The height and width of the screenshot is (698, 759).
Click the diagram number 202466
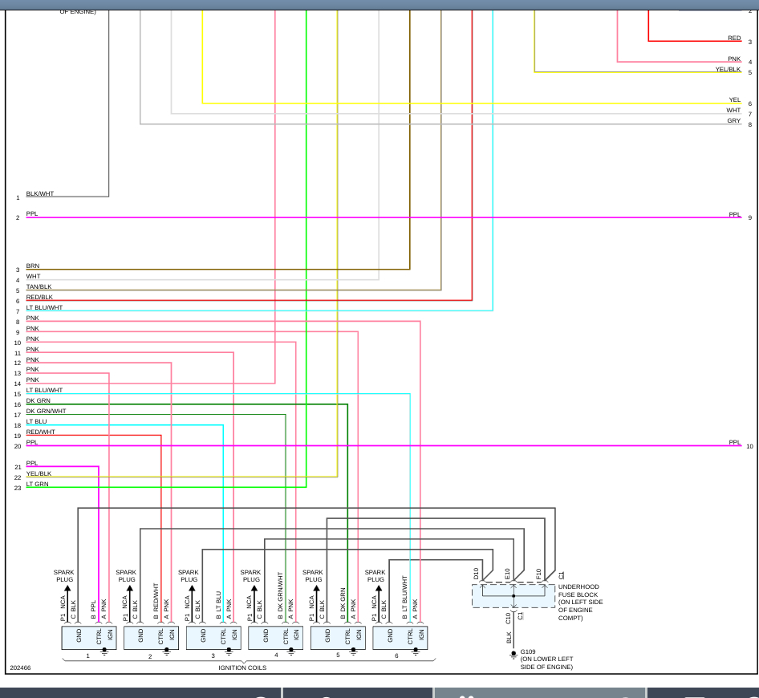(20, 668)
